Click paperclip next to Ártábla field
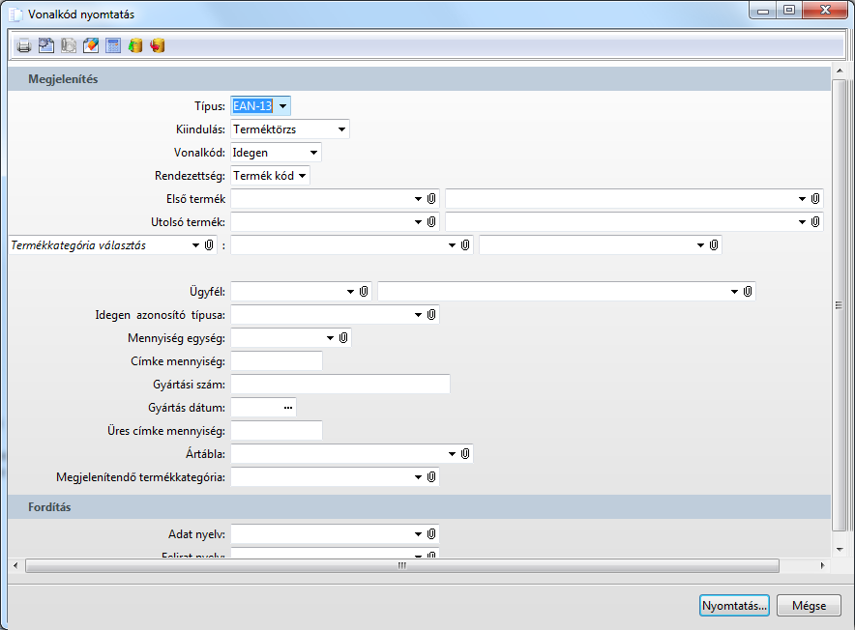Viewport: 855px width, 630px height. [x=465, y=453]
